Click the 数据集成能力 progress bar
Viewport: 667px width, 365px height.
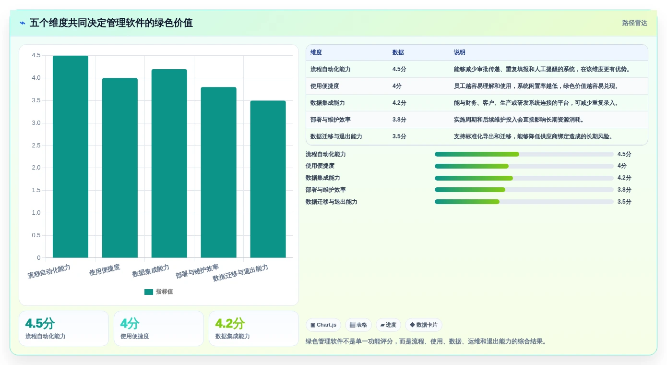524,178
